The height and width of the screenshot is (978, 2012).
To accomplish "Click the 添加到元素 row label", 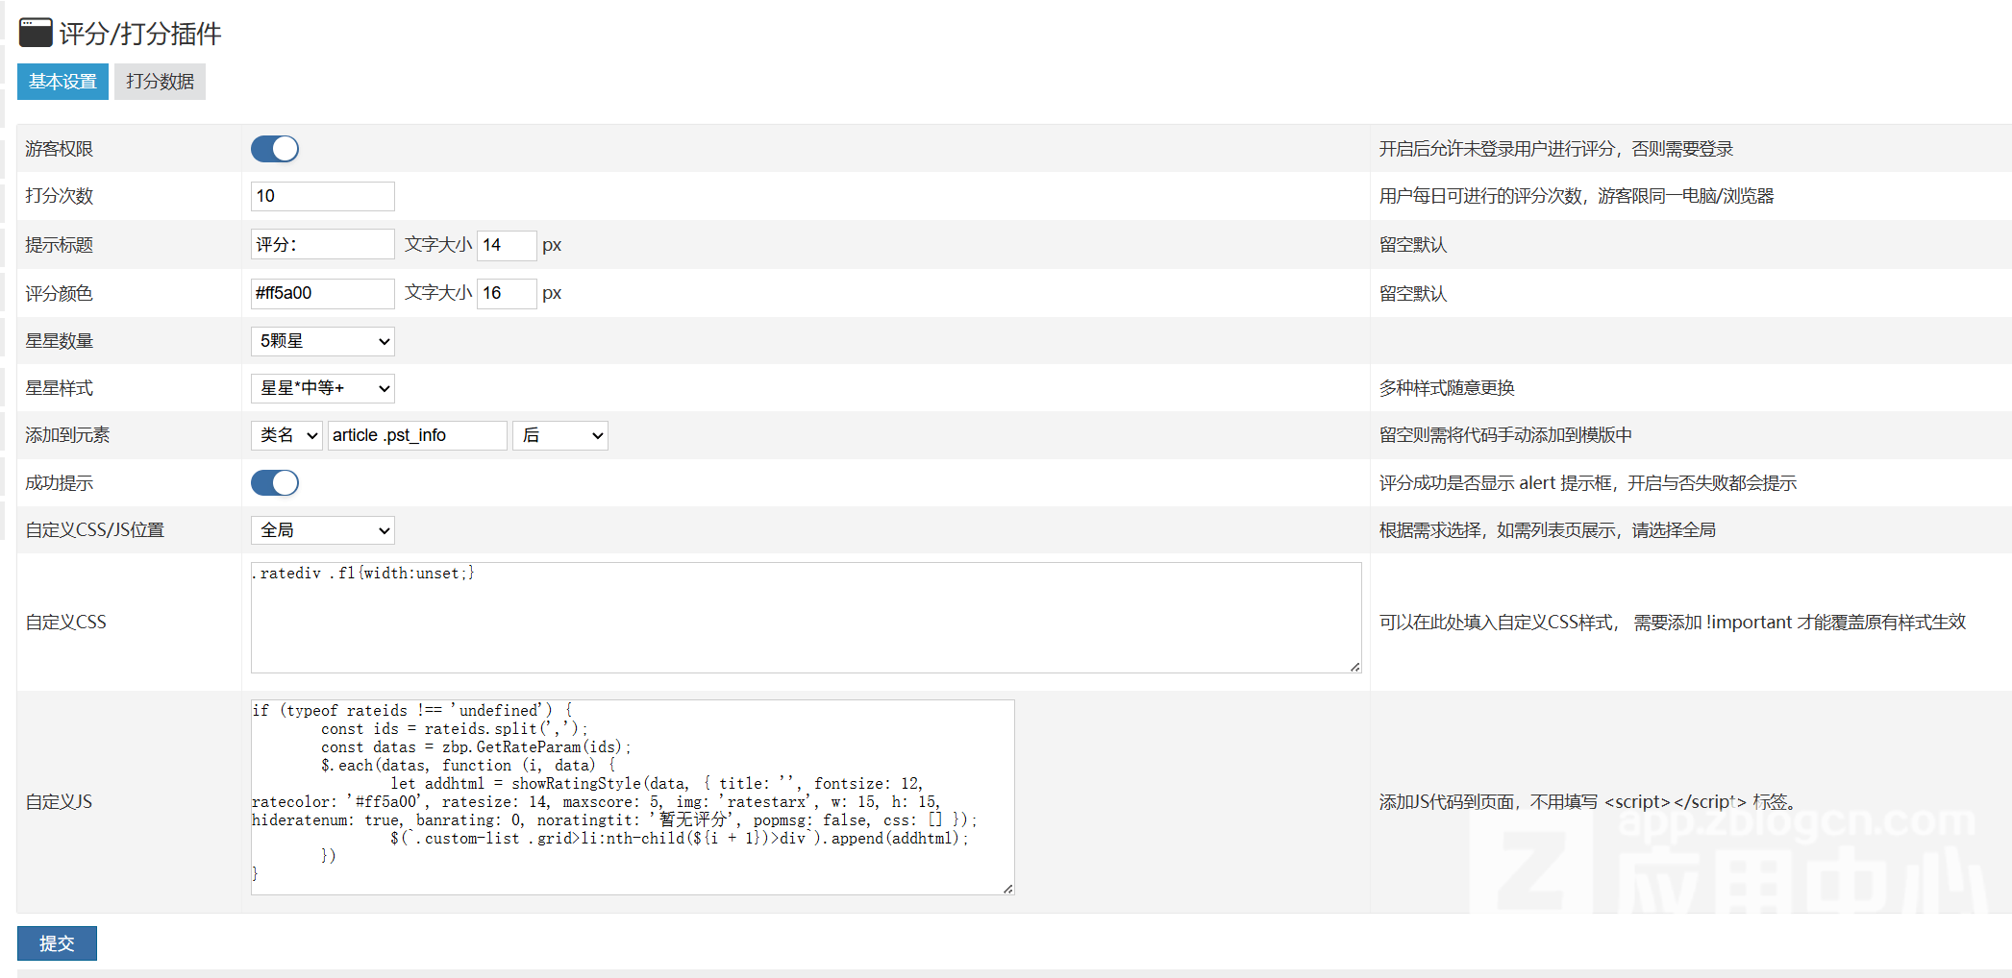I will [67, 435].
